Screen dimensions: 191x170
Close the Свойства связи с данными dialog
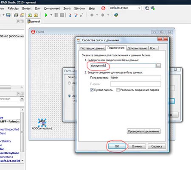pyautogui.click(x=163, y=39)
